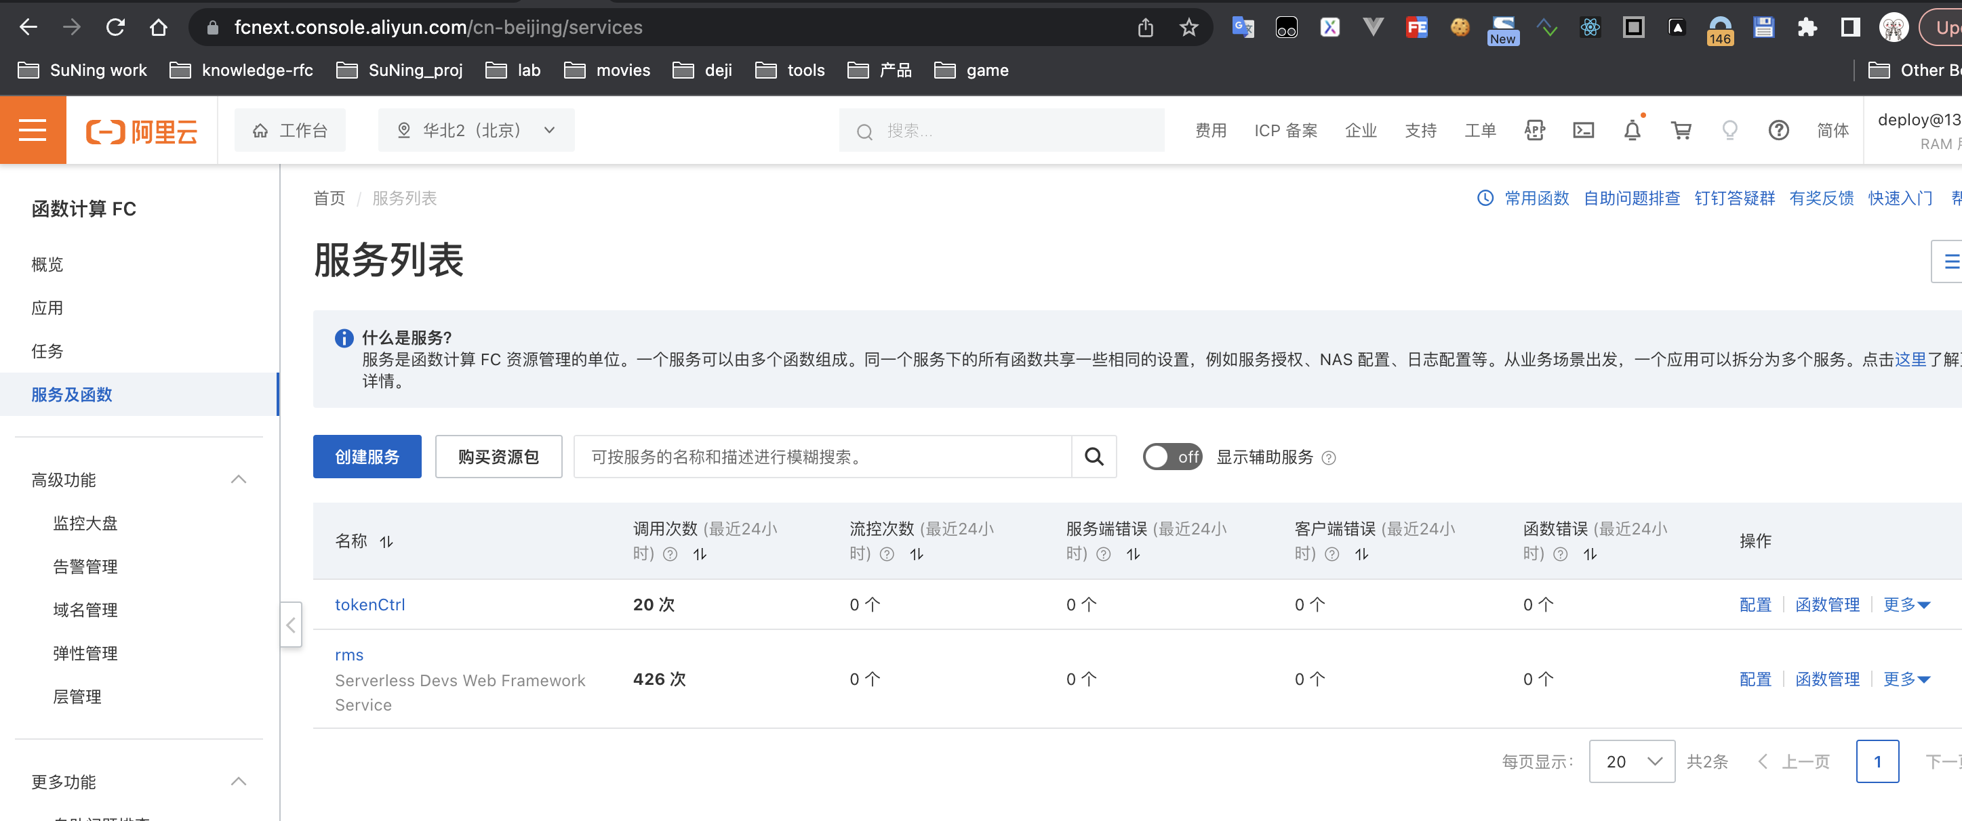Image resolution: width=1962 pixels, height=821 pixels.
Task: Click the search magnifier button for services
Action: pyautogui.click(x=1094, y=457)
